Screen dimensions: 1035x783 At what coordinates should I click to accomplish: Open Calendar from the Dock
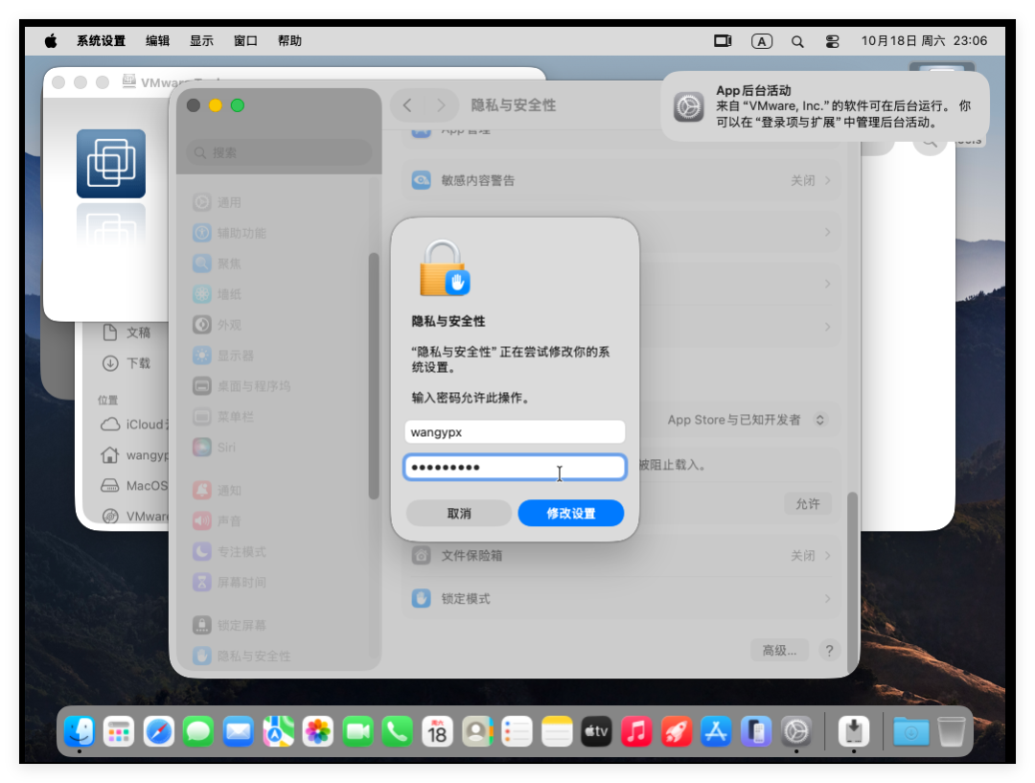(437, 731)
